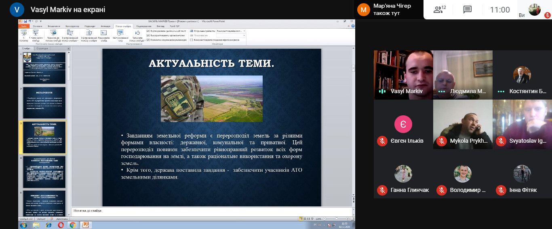Click Rehearse Timings icon
The height and width of the screenshot is (229, 552).
[120, 32]
